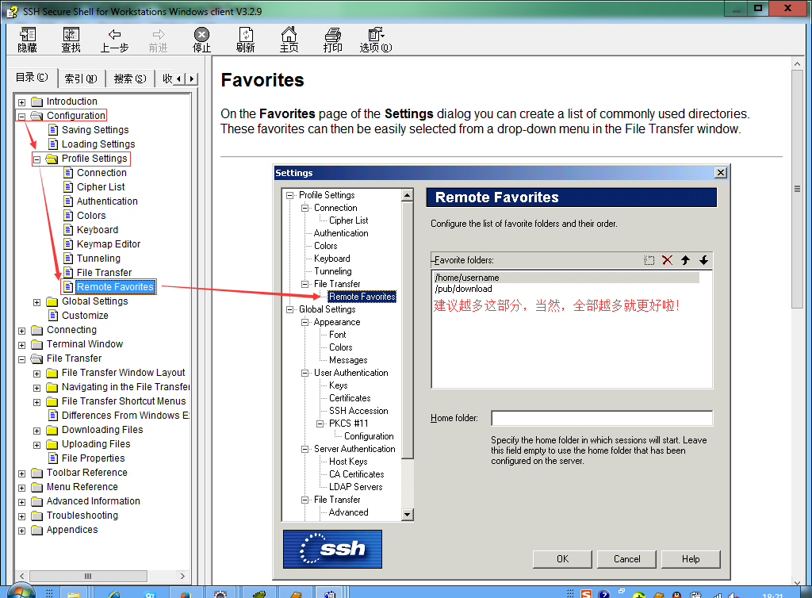Select the /home/username favorite folder
The height and width of the screenshot is (598, 812).
tap(566, 278)
